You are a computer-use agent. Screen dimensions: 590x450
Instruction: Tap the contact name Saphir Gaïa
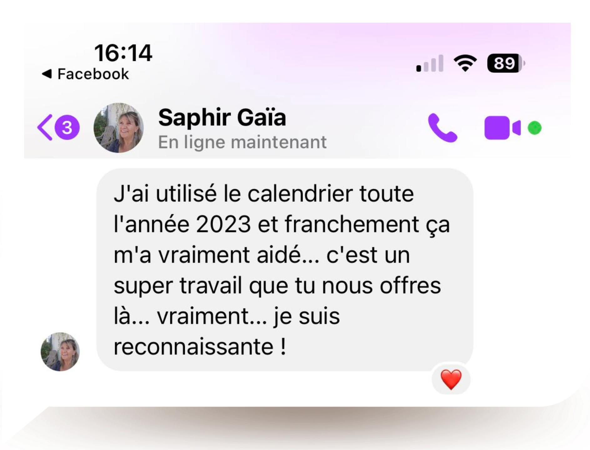pyautogui.click(x=222, y=117)
